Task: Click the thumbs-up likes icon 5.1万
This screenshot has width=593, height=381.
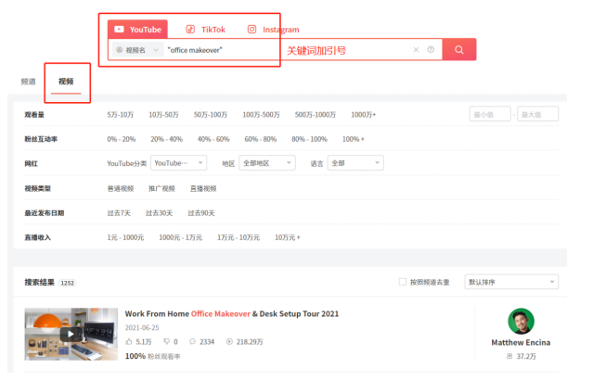Action: [x=129, y=342]
